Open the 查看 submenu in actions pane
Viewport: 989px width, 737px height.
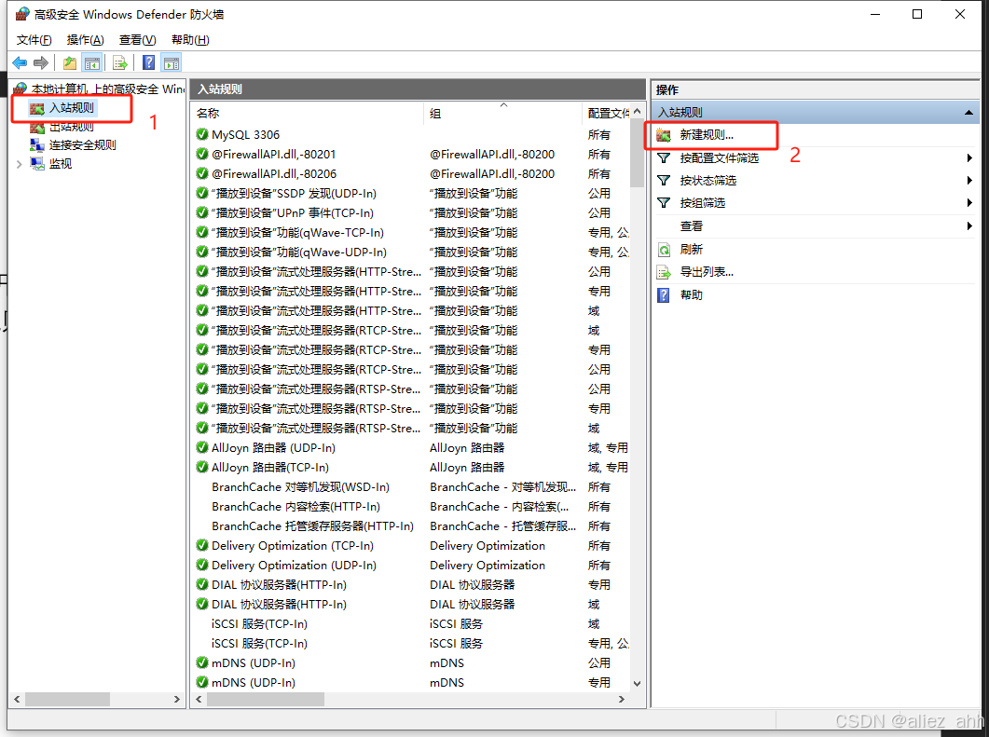coord(692,226)
